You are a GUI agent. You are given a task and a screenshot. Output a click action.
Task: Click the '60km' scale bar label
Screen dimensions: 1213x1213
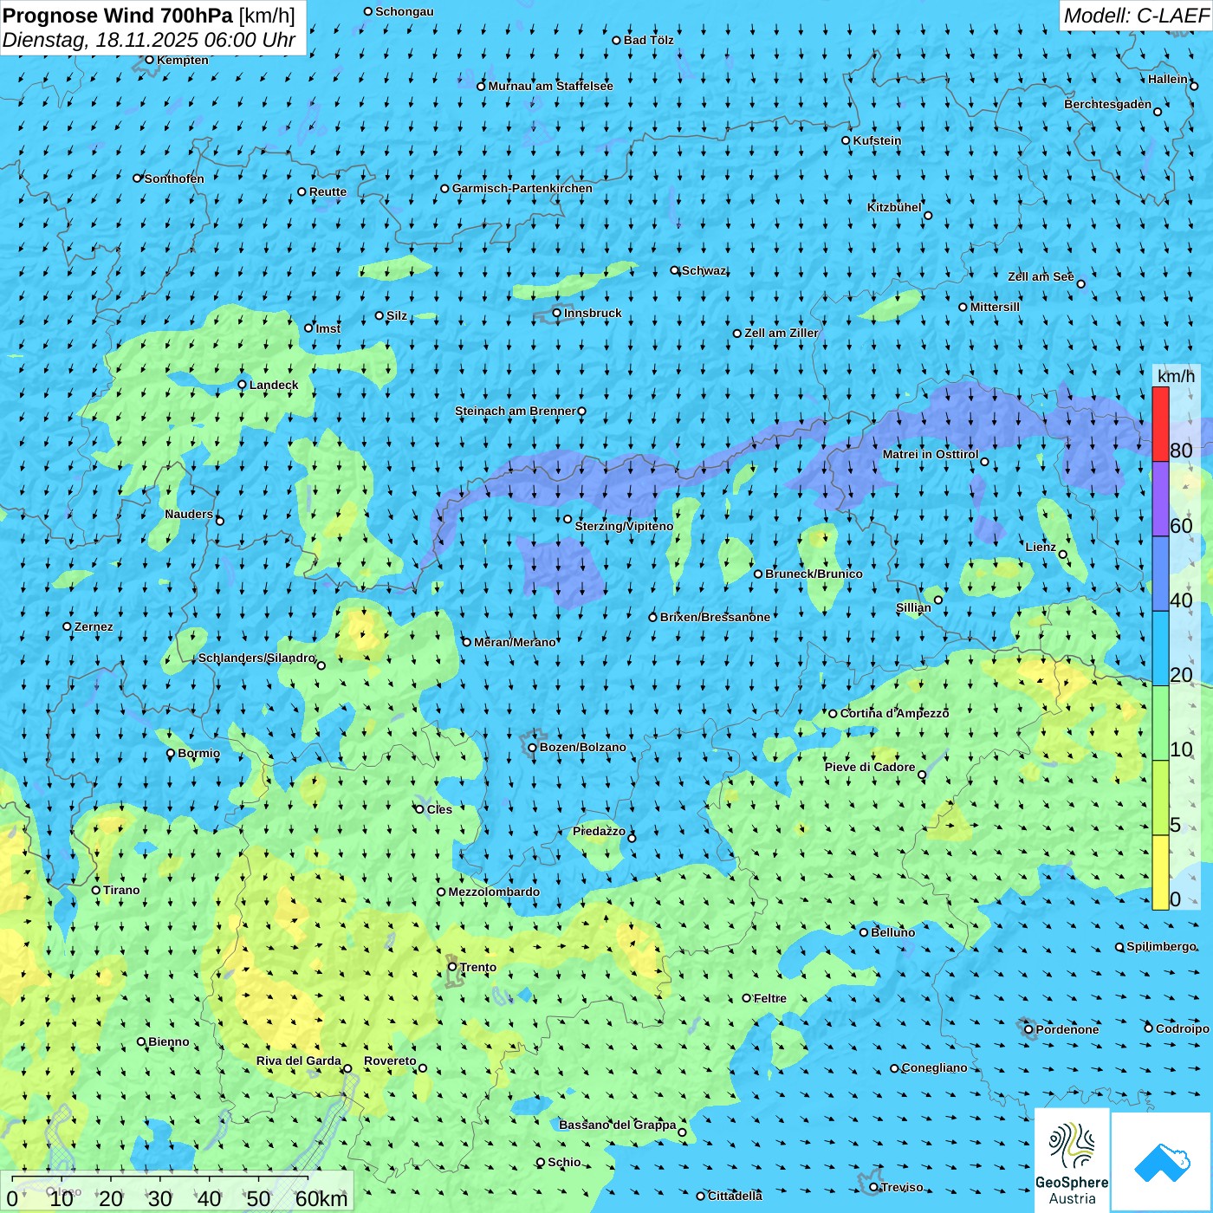coord(321,1198)
